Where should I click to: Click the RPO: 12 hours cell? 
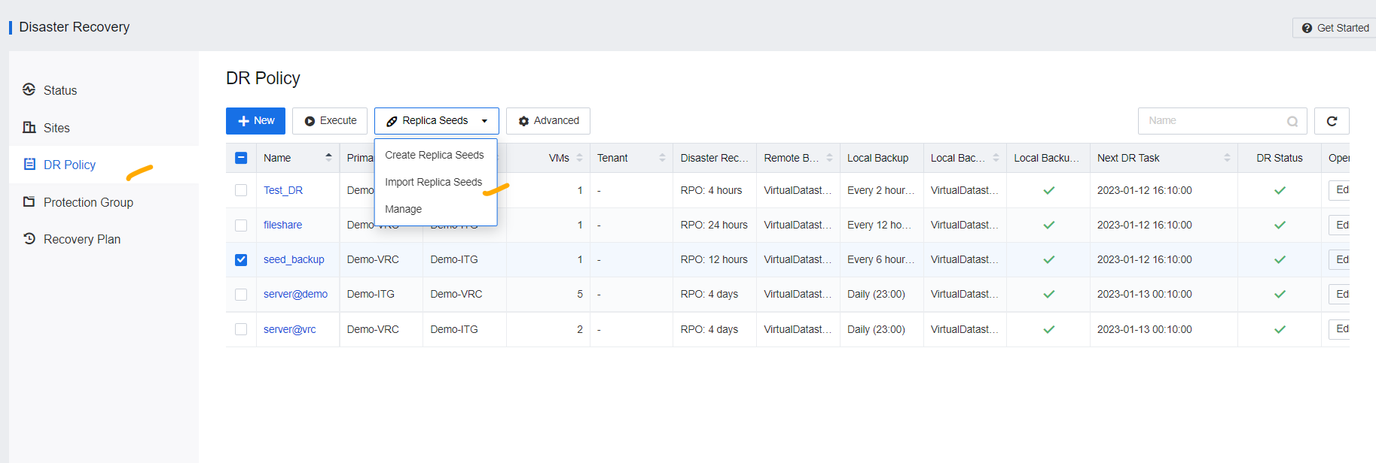(714, 259)
